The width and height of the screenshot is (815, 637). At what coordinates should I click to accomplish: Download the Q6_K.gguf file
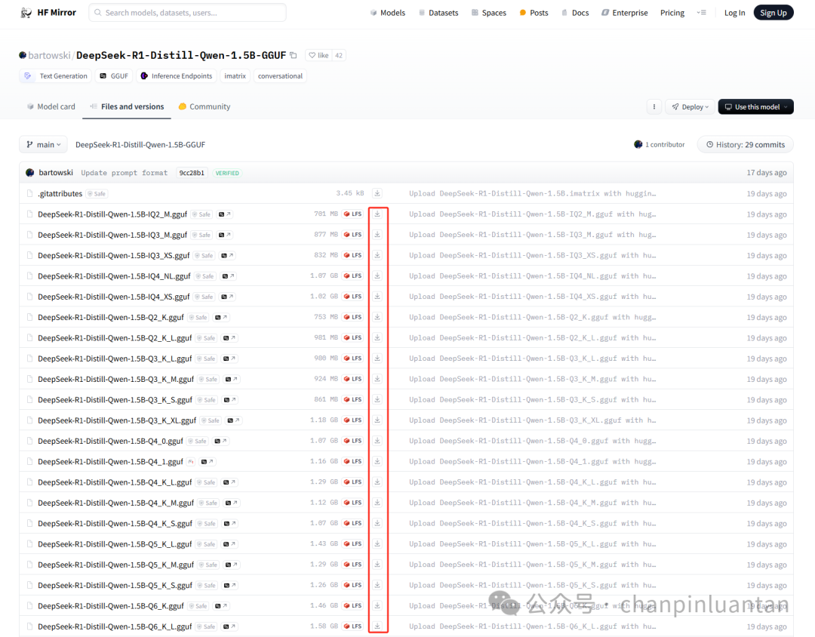(377, 606)
